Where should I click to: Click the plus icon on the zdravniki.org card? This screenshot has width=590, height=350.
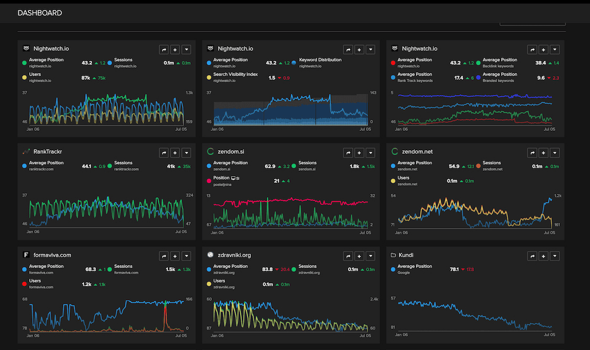coord(359,256)
